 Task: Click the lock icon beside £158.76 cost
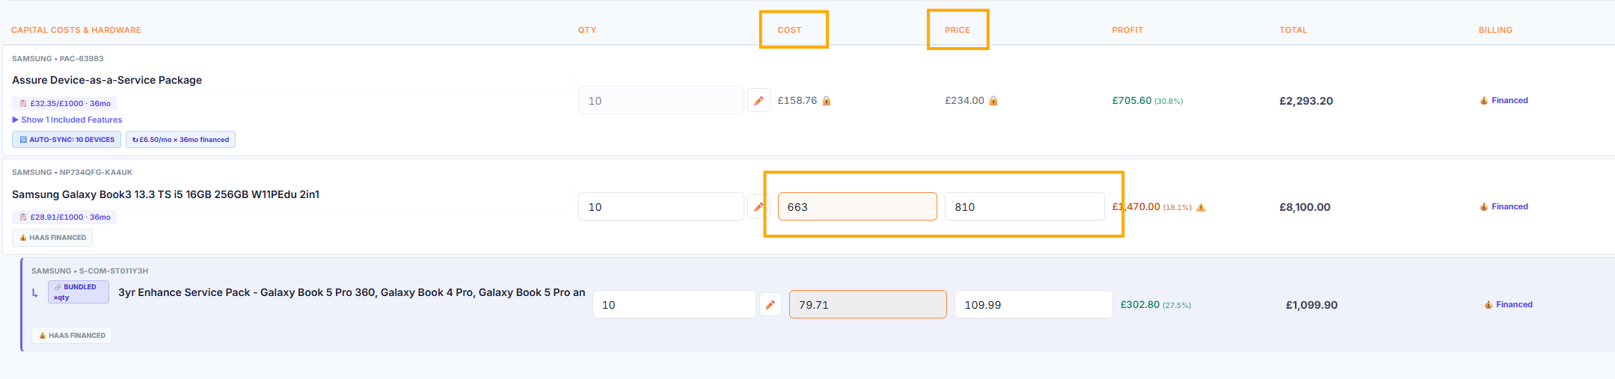pyautogui.click(x=827, y=101)
